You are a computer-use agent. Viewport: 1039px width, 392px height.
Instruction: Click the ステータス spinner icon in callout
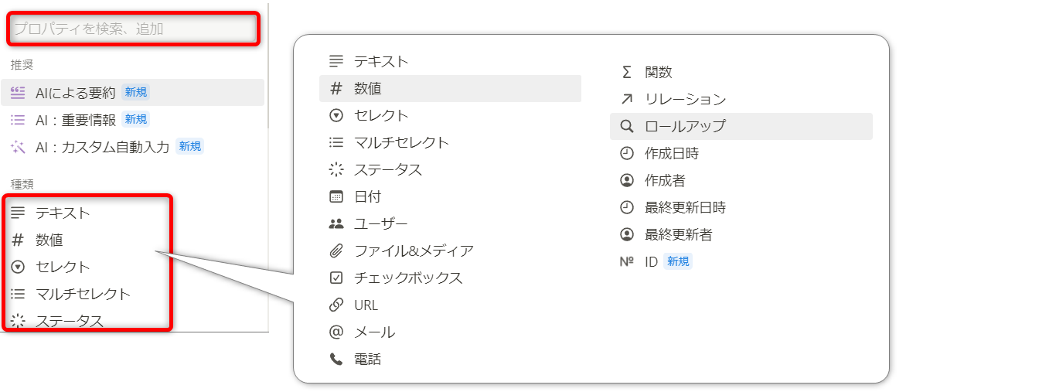(x=336, y=169)
